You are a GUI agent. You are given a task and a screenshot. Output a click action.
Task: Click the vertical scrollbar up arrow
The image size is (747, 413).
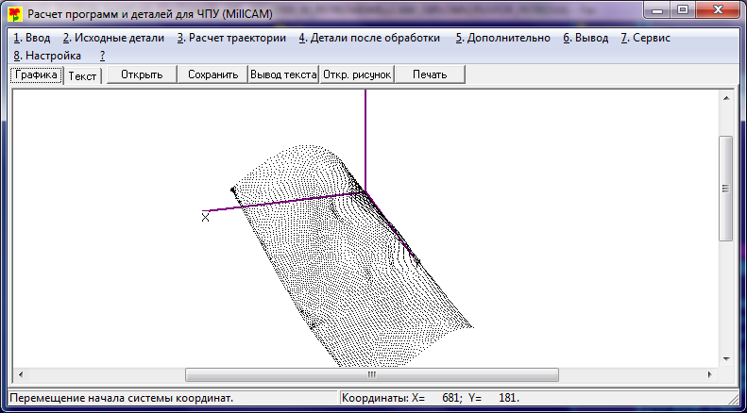click(x=726, y=98)
